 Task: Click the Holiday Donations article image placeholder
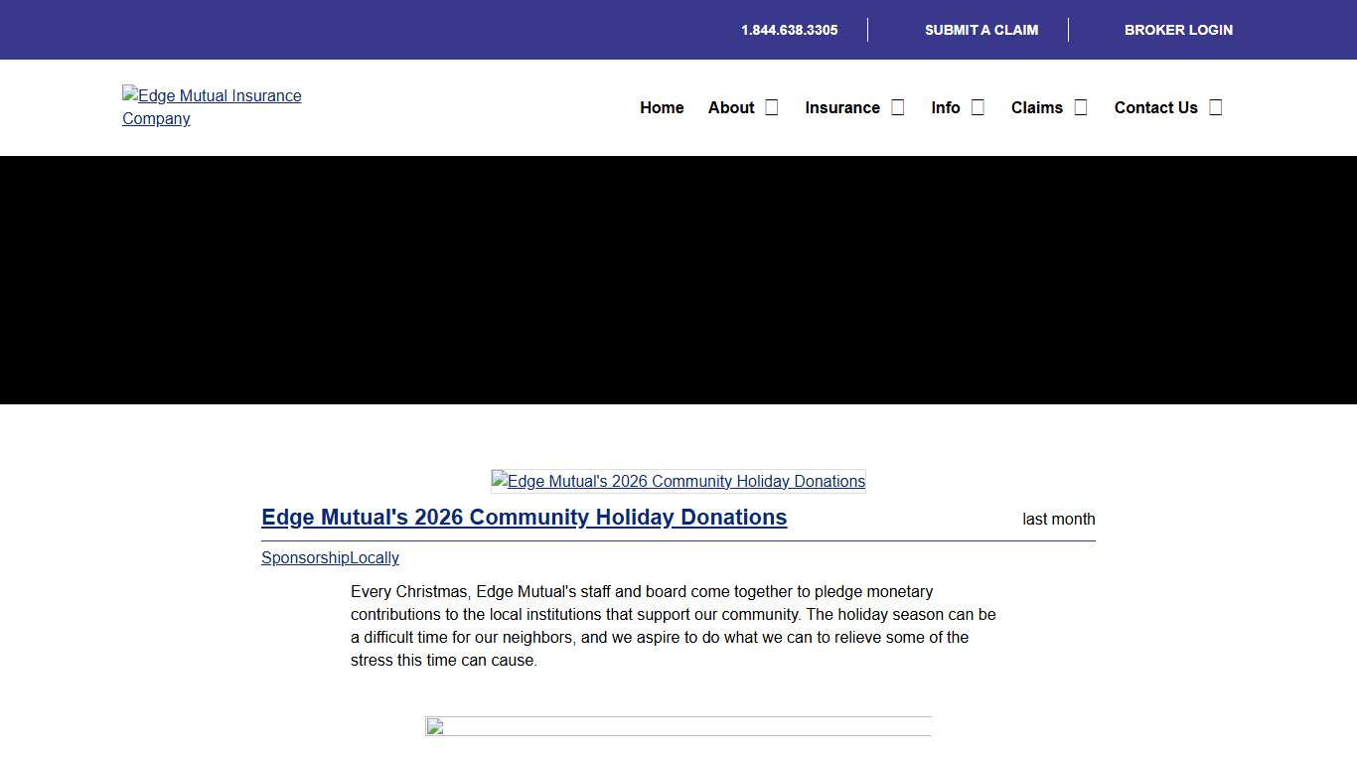tap(678, 481)
